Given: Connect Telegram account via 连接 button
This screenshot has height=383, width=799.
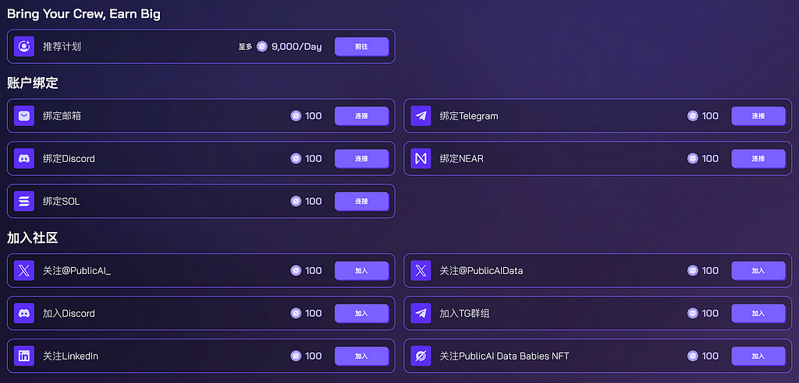Looking at the screenshot, I should (758, 116).
